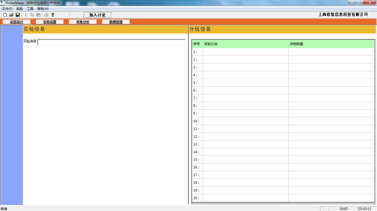Click the 动物数量 cell in row 14

[x=331, y=152]
